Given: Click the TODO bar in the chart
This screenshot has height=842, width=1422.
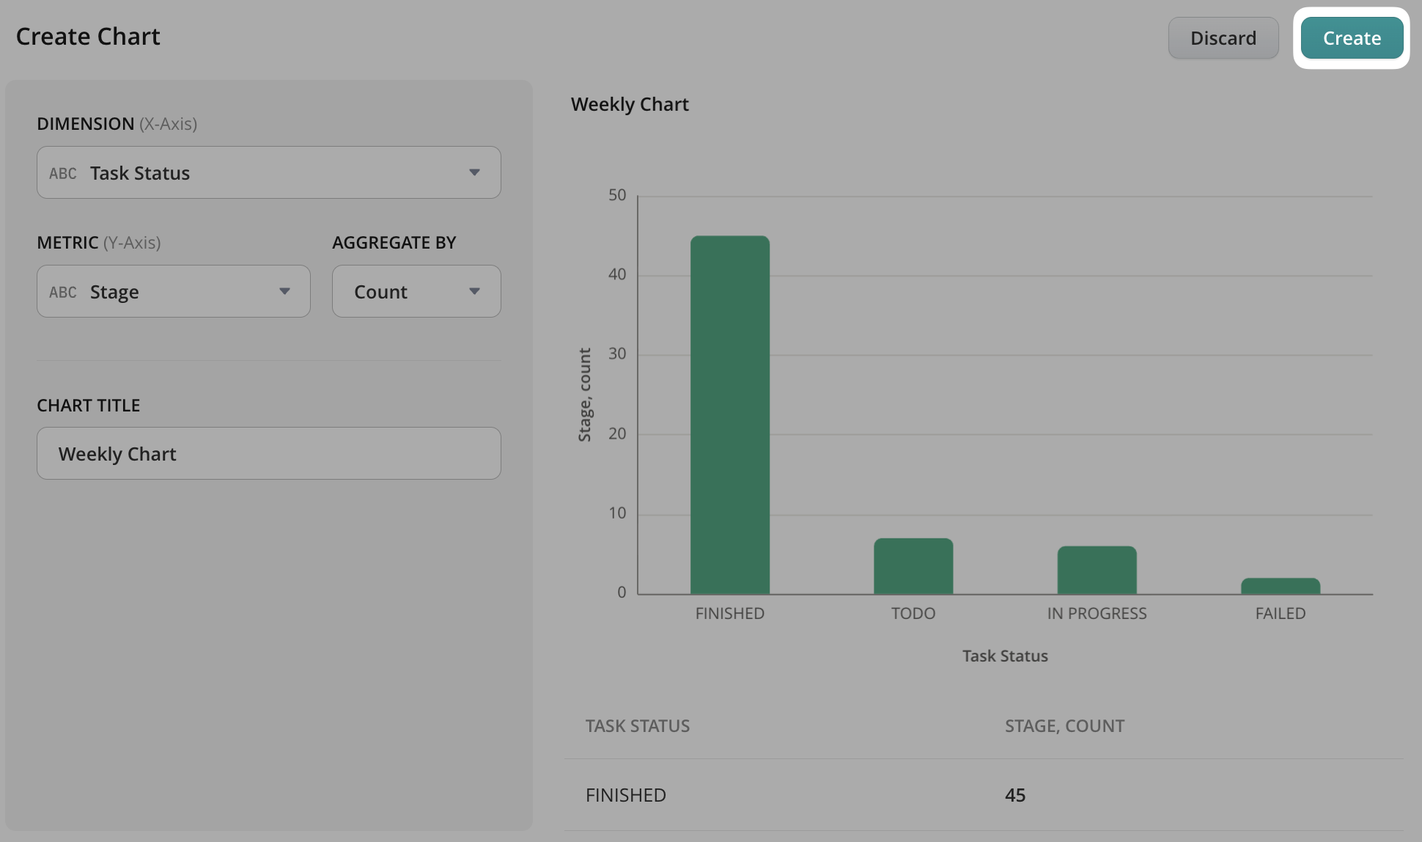Looking at the screenshot, I should pos(913,566).
